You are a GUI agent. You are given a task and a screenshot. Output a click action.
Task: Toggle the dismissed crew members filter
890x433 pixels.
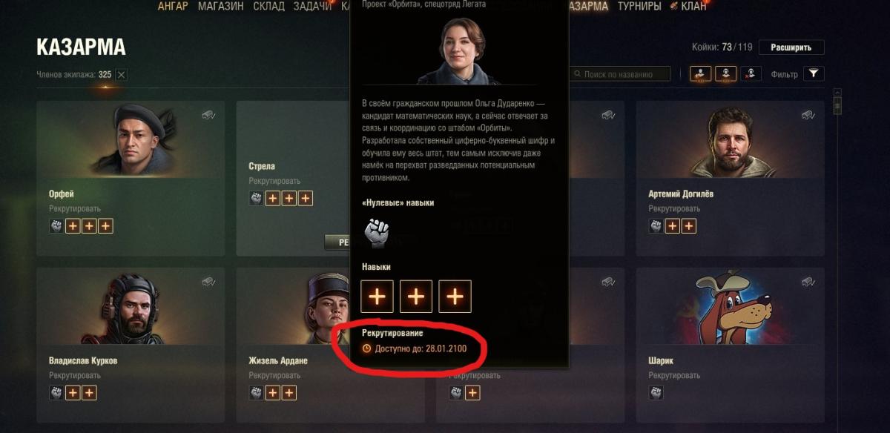pos(751,73)
